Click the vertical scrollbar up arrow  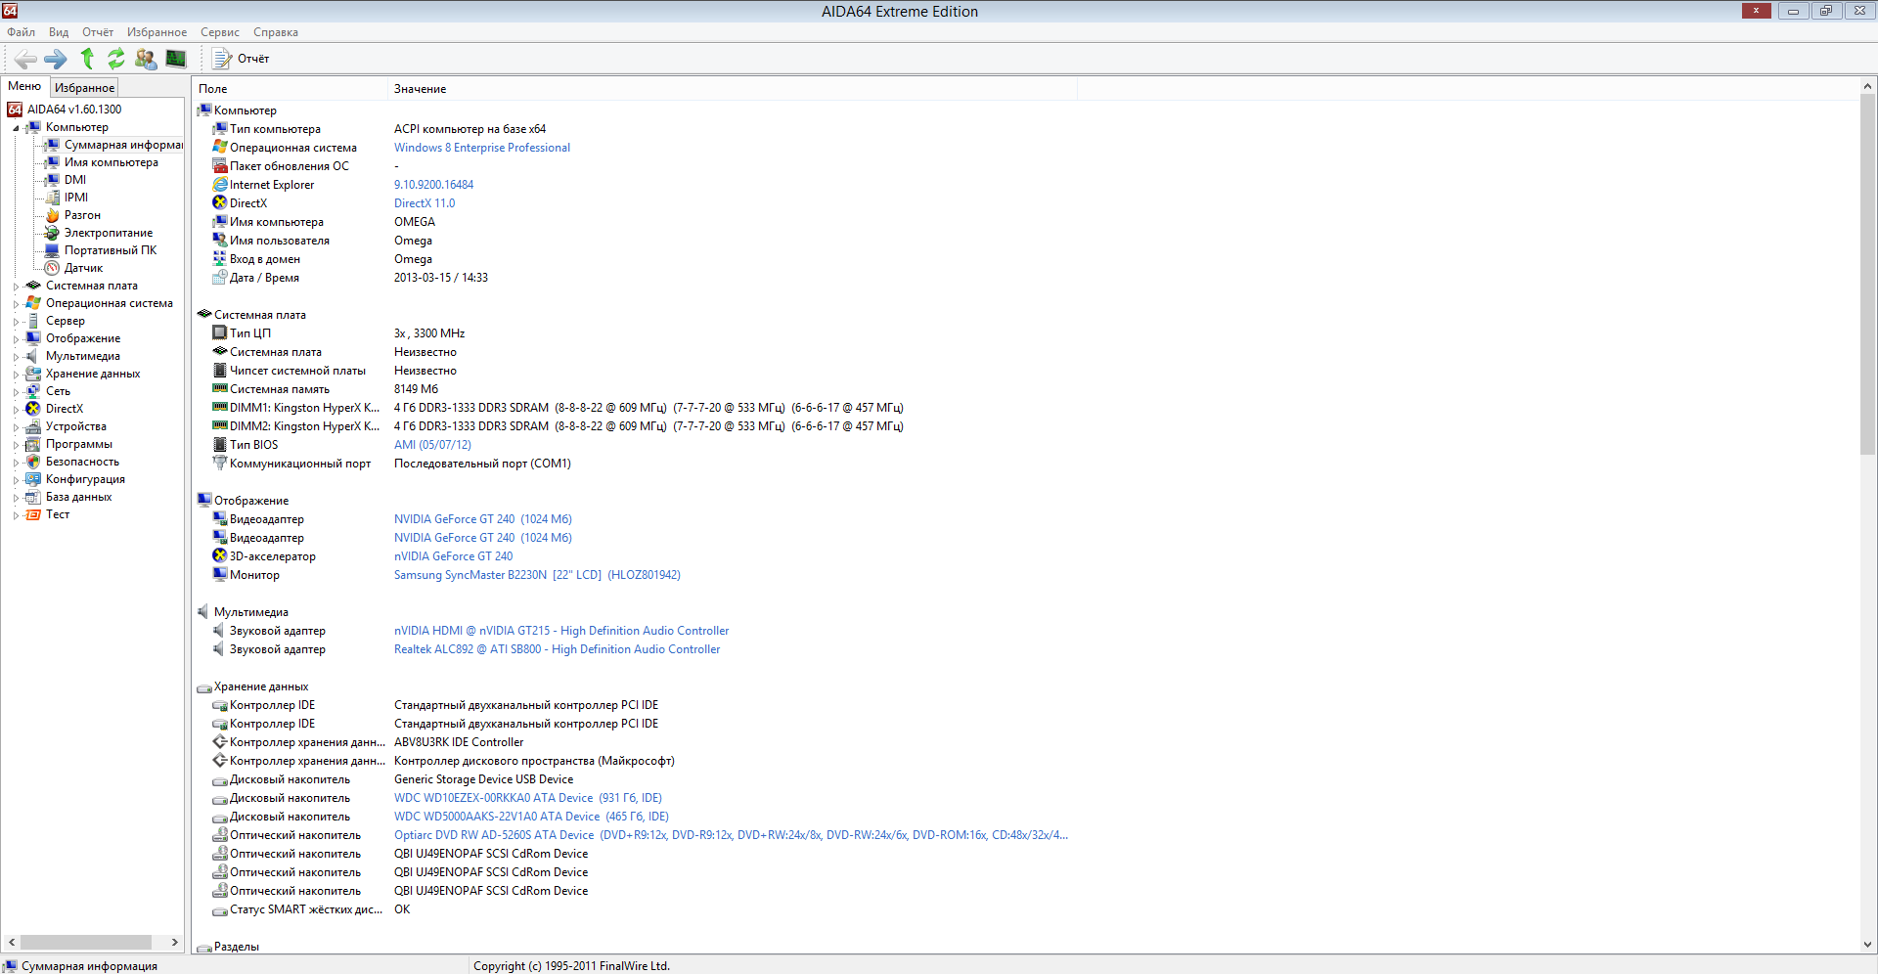coord(1867,86)
